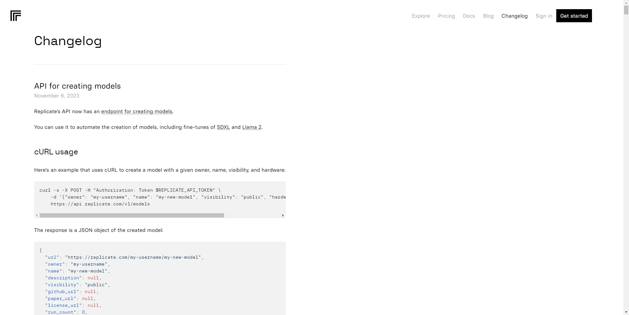Open the Explore page

pos(421,16)
